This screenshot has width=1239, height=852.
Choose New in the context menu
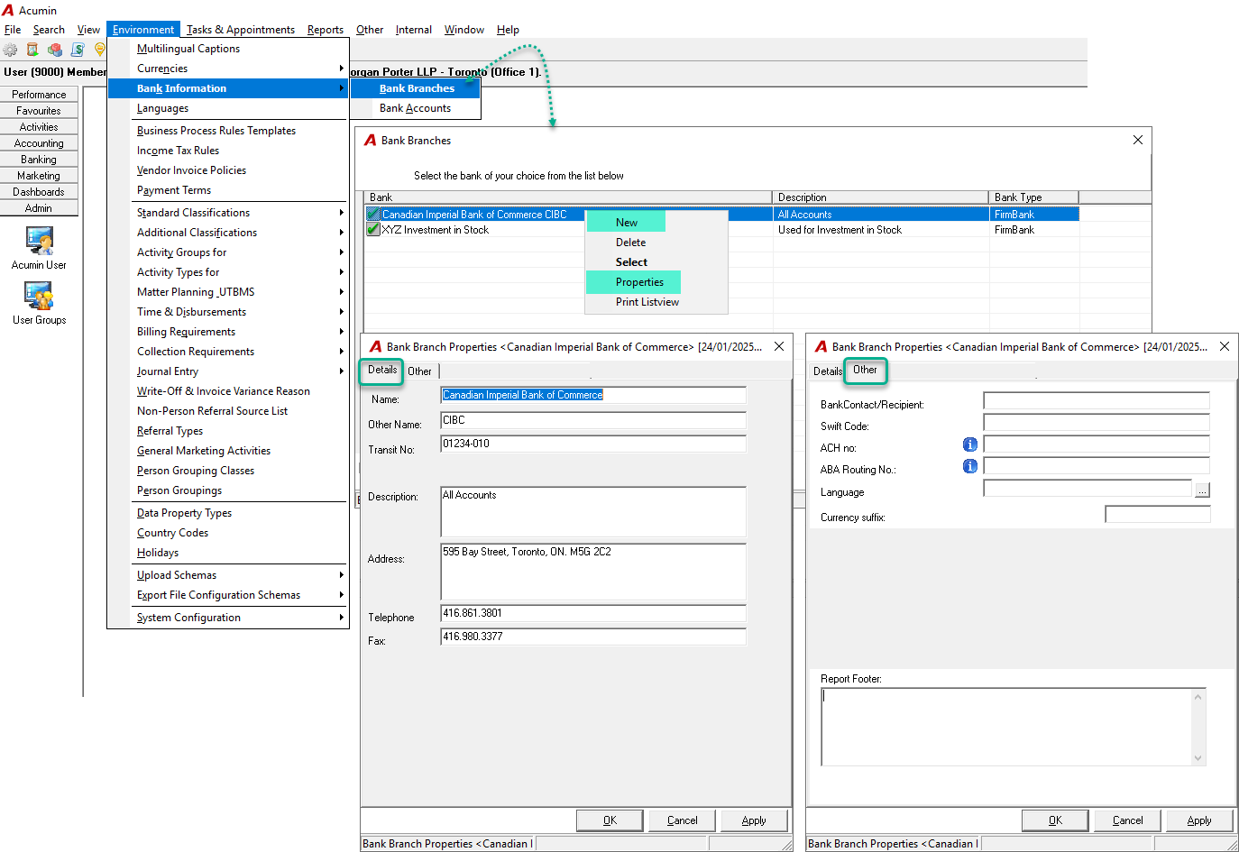(627, 223)
